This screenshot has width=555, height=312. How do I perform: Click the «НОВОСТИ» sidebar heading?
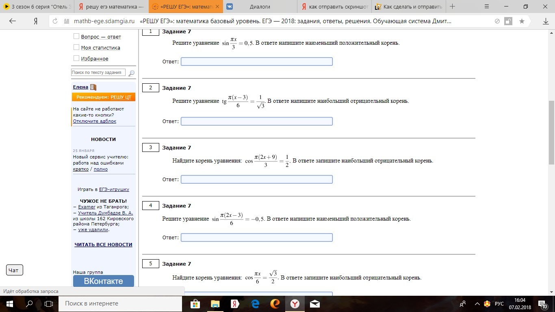[x=104, y=139]
